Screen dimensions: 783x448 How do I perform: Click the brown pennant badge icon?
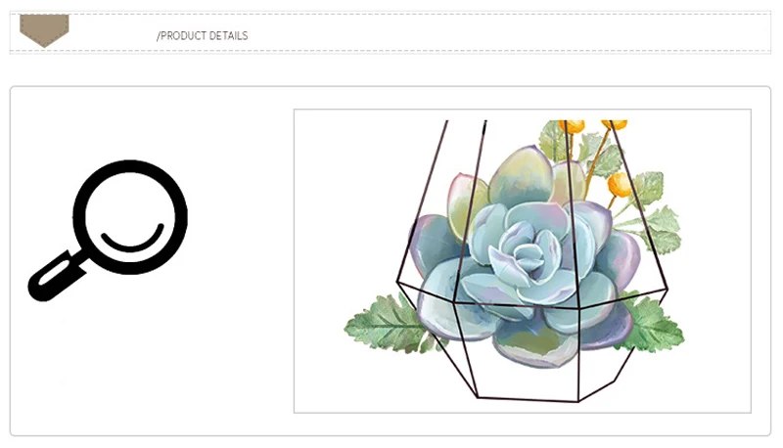(x=44, y=30)
